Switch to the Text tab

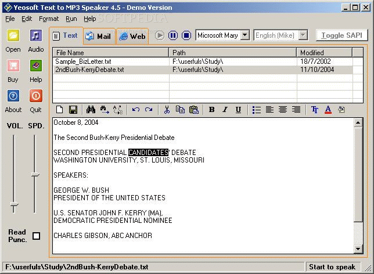coord(66,36)
